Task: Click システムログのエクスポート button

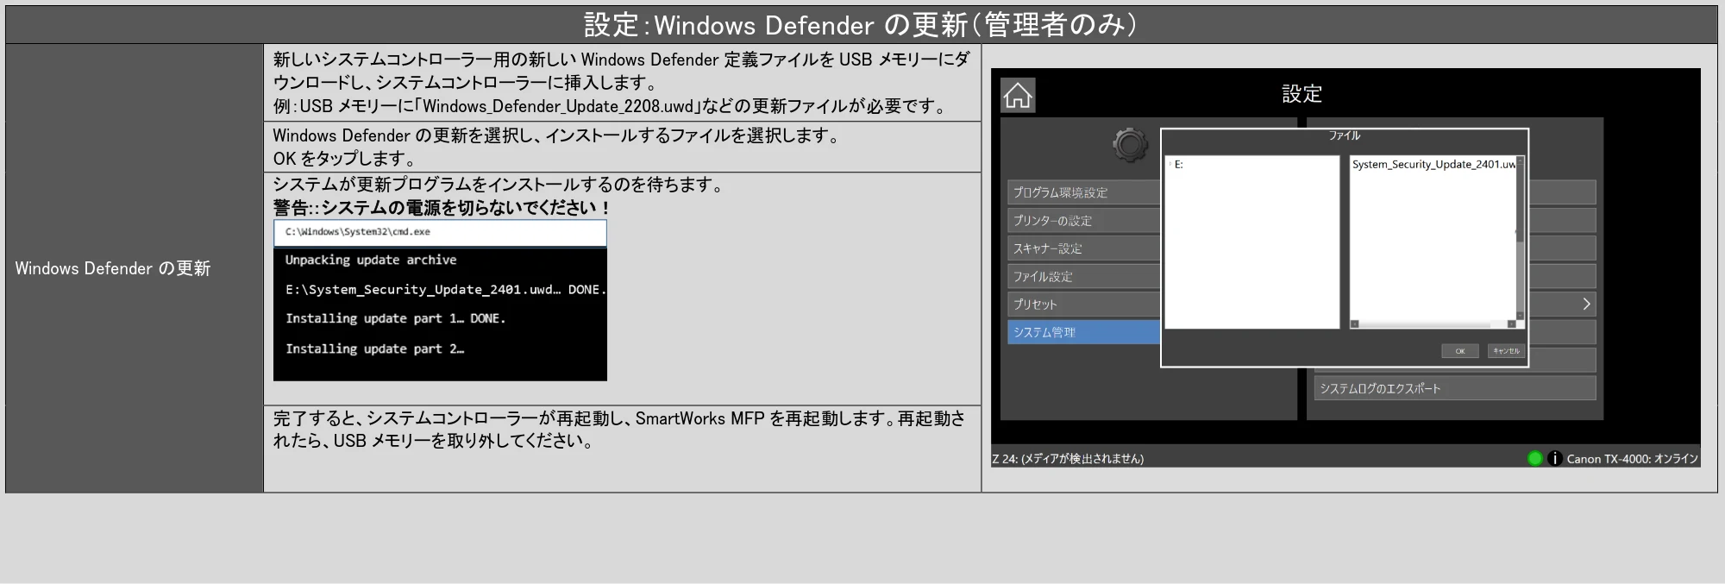Action: coord(1455,388)
